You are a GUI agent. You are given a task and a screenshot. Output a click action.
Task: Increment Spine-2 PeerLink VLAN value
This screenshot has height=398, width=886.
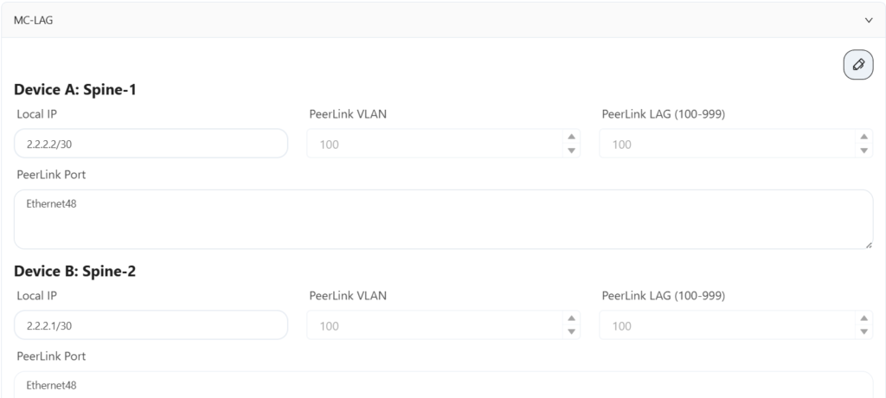click(571, 318)
